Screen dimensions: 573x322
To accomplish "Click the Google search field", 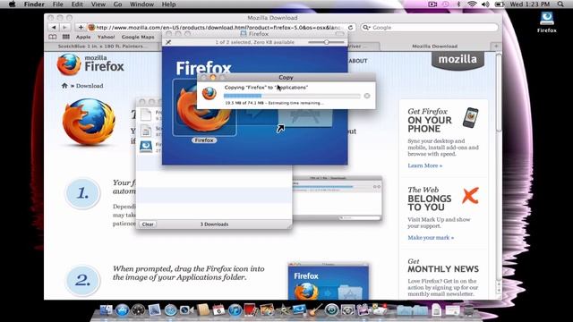I will click(429, 28).
